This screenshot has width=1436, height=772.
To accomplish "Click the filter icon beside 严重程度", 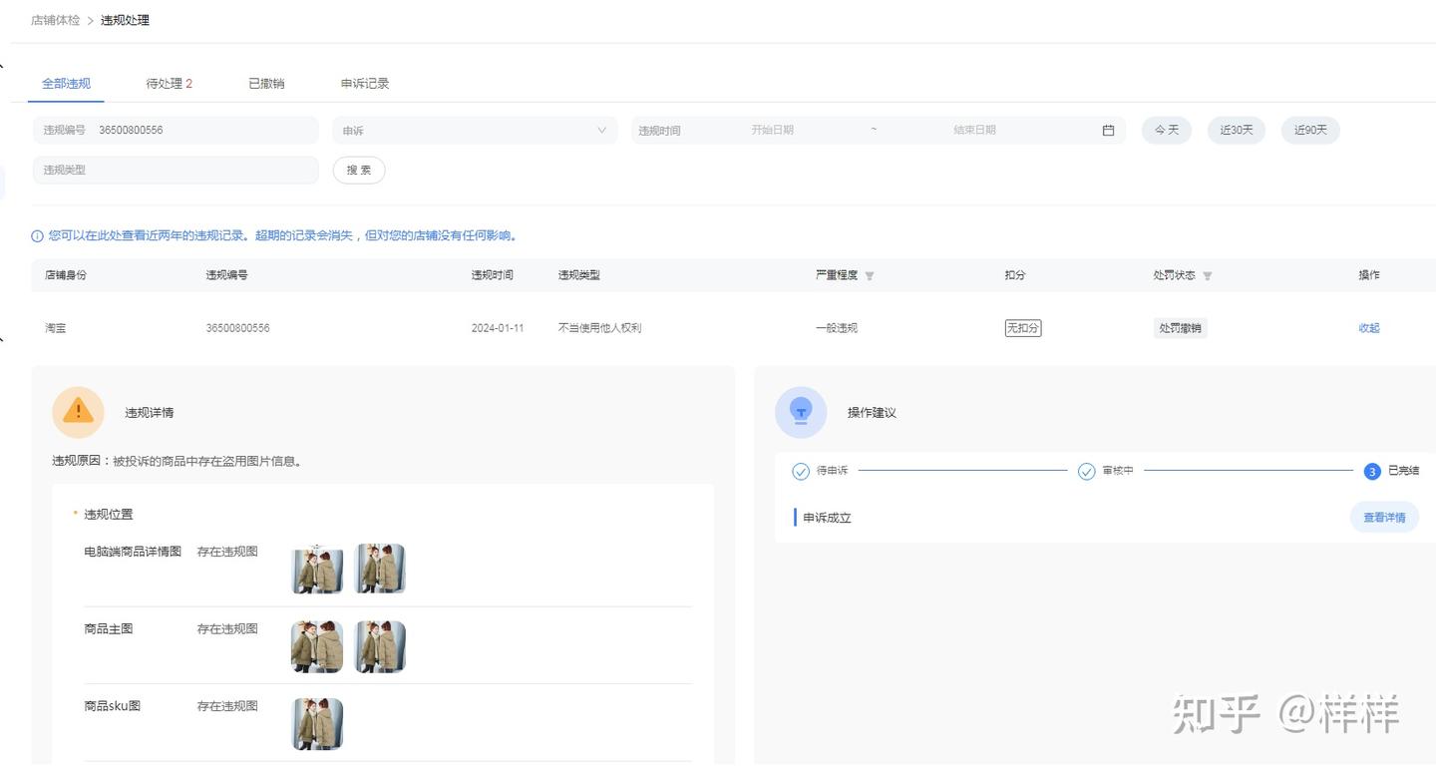I will point(870,275).
